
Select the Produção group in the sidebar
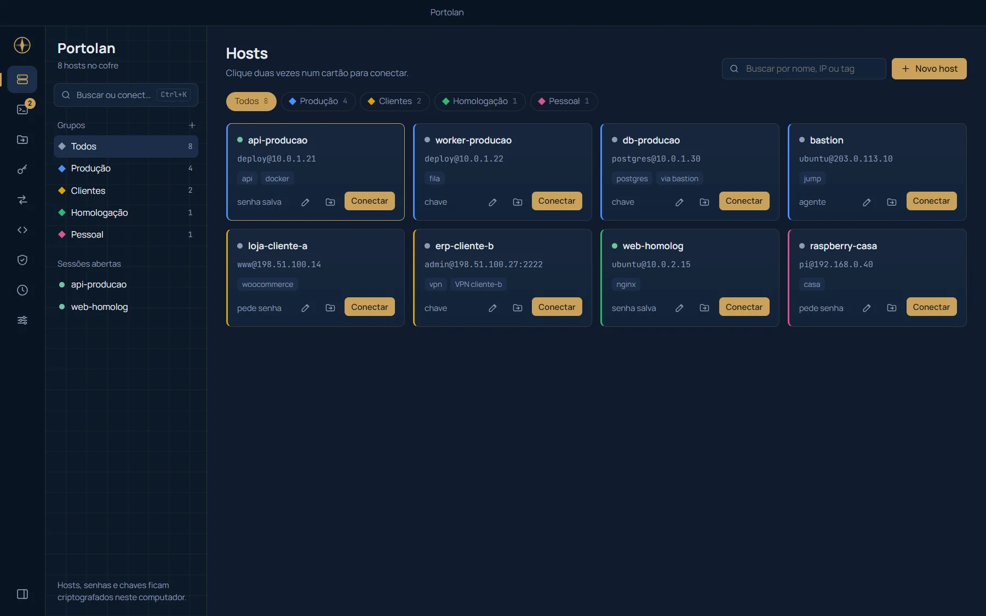[126, 169]
